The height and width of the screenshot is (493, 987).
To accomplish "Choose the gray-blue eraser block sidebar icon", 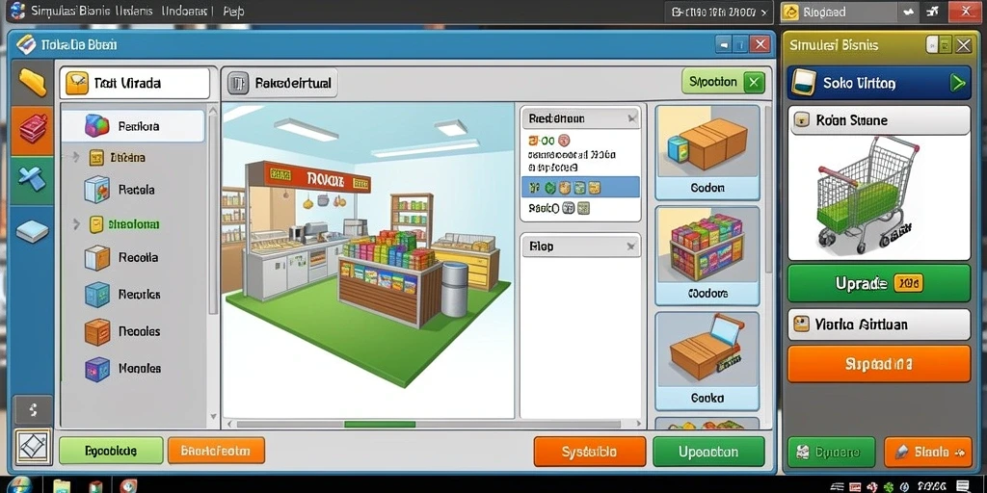I will tap(32, 231).
